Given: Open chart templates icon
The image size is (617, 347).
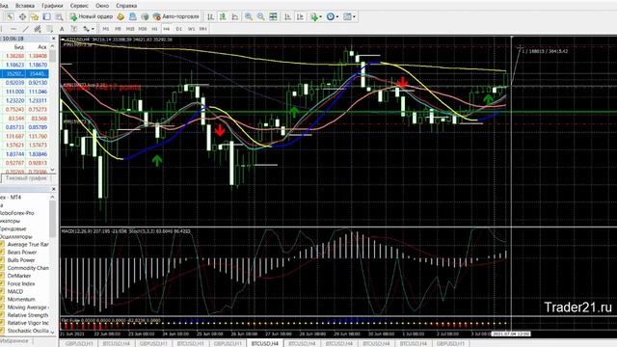Looking at the screenshot, I should (x=347, y=16).
